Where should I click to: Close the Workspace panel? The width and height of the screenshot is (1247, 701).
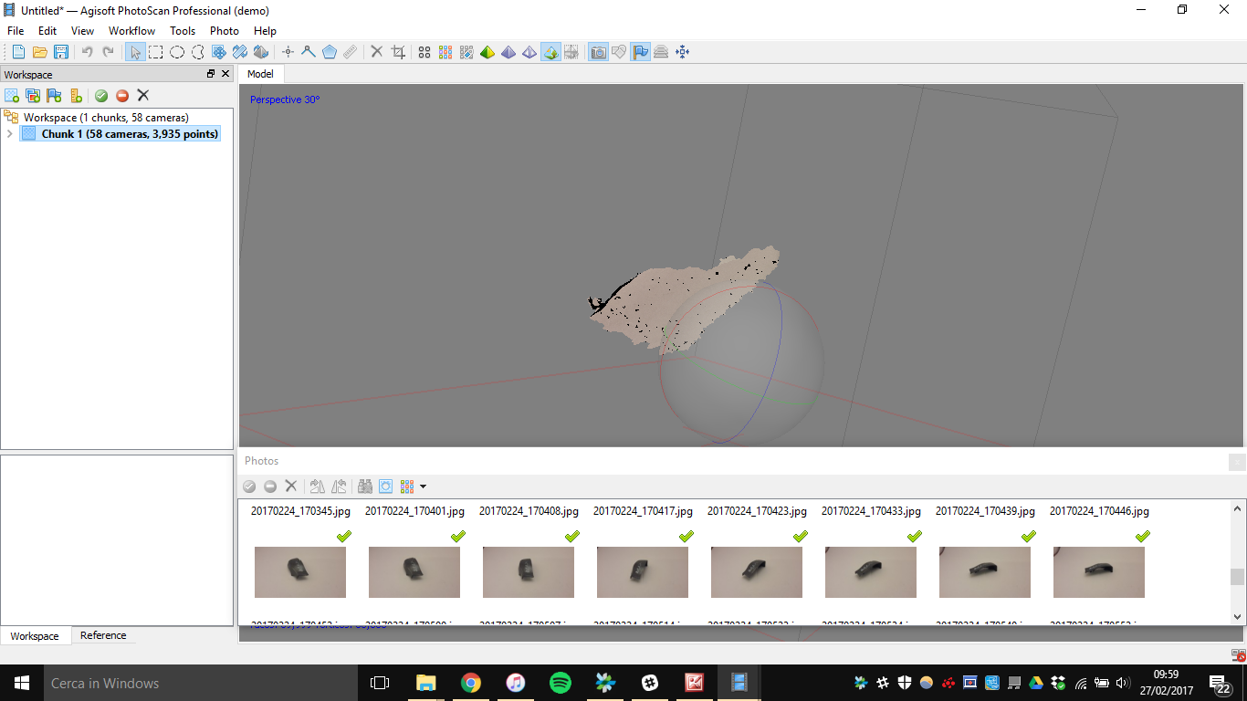[225, 74]
